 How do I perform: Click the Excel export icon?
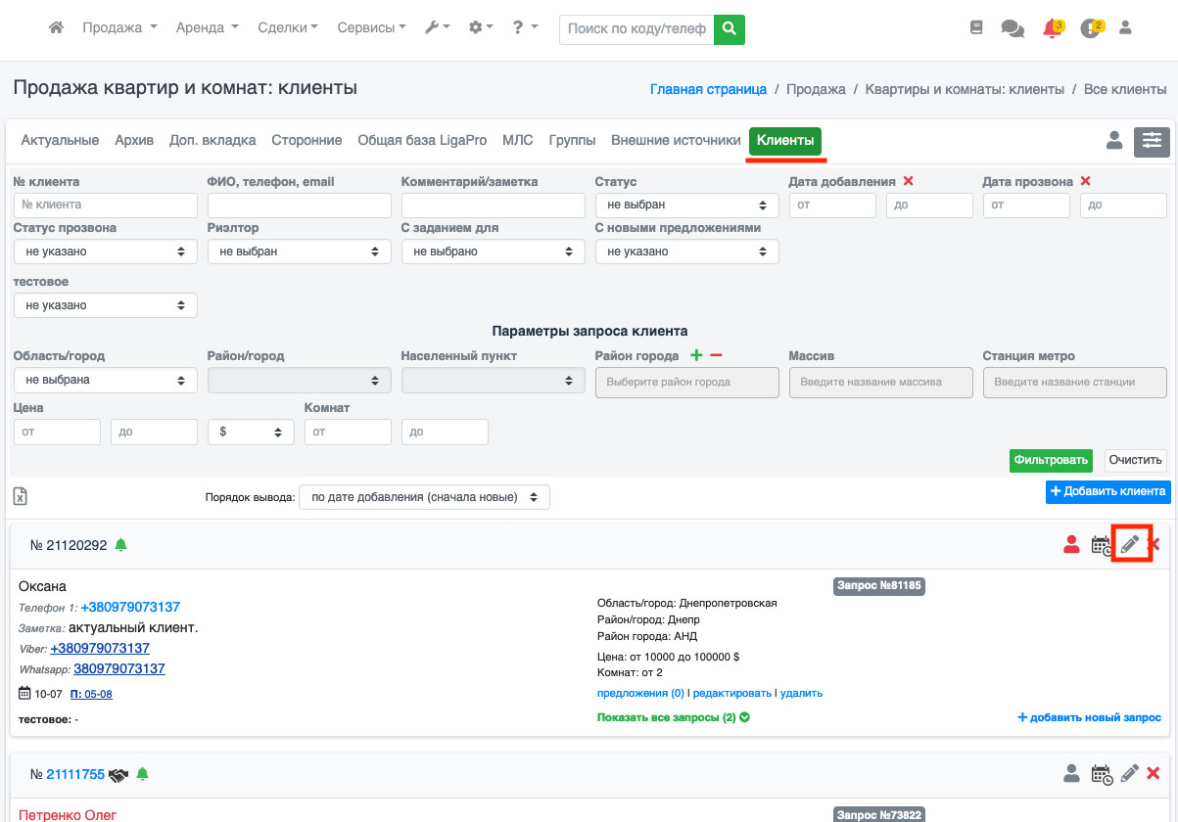click(21, 496)
